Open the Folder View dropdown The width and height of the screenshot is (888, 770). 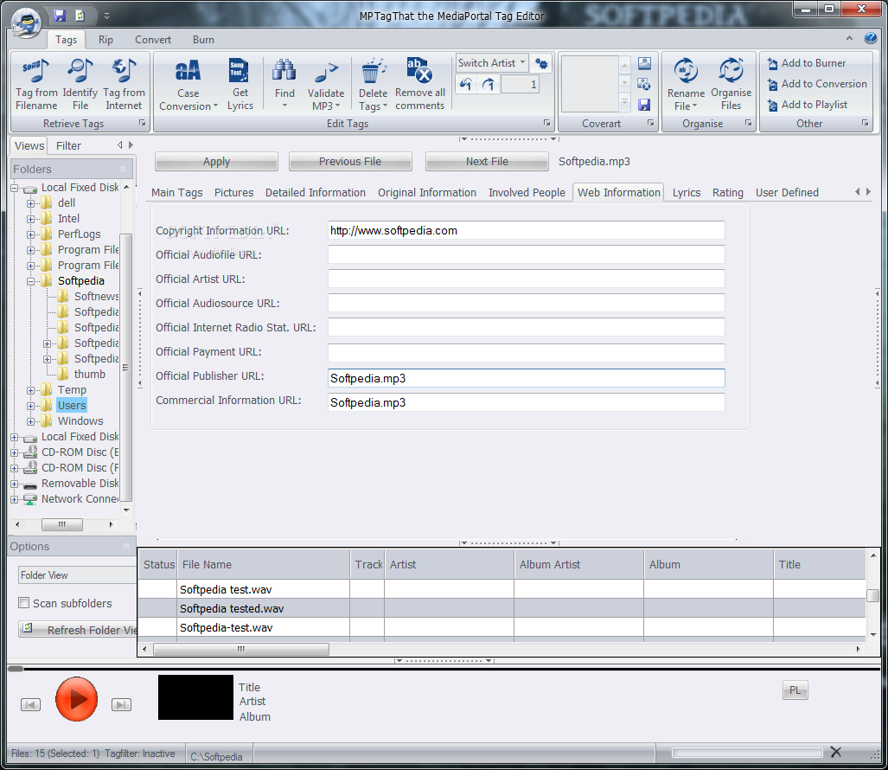[77, 575]
